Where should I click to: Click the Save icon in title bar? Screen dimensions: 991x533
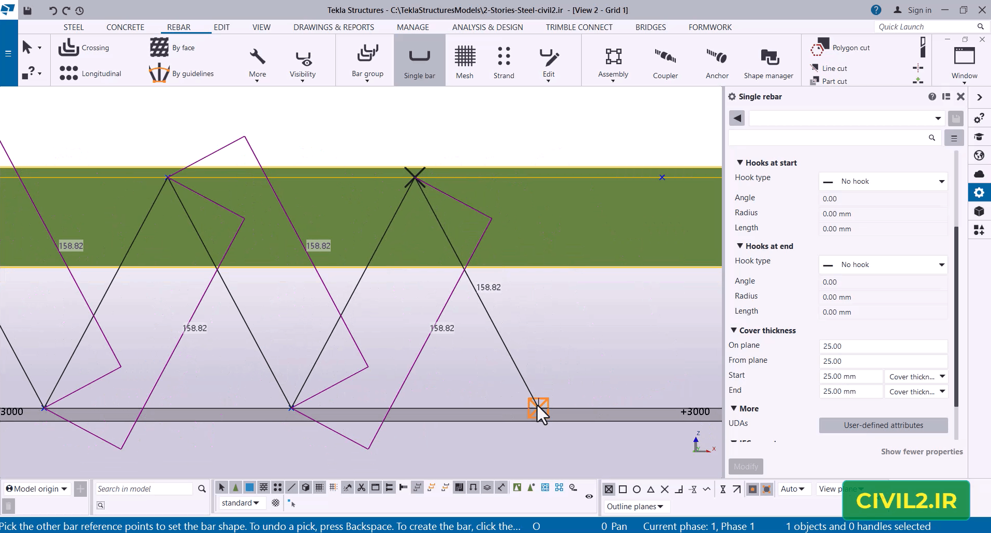coord(27,10)
